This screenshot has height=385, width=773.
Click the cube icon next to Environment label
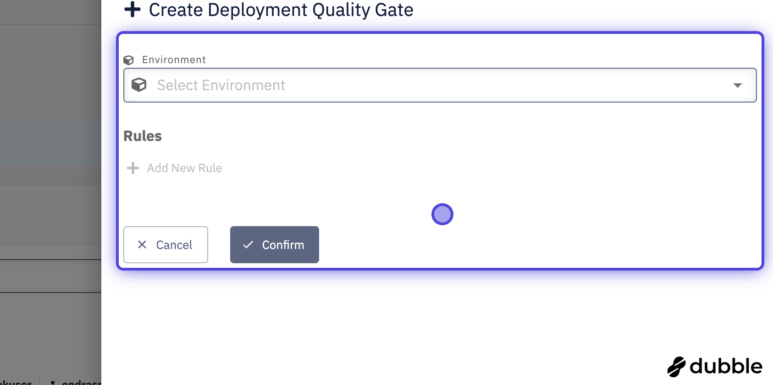point(129,60)
